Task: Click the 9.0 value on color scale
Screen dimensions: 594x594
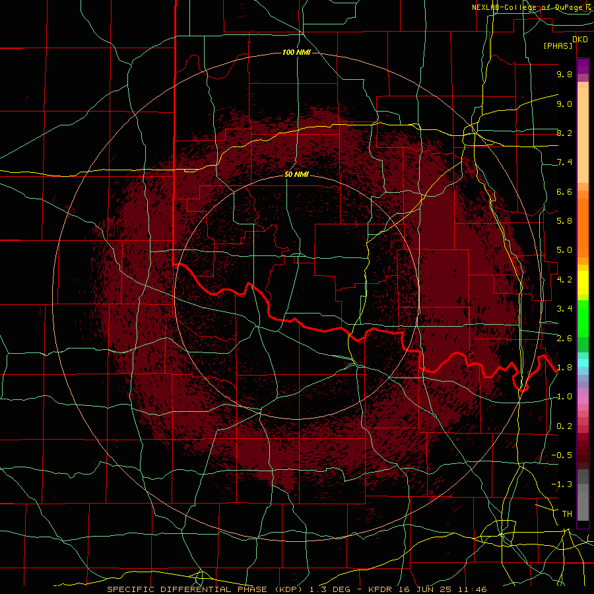Action: coord(564,104)
